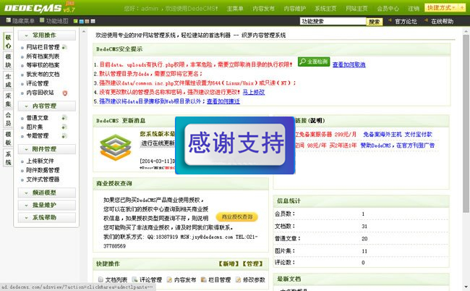Click the add icon beside 网站栏目管理
Image resolution: width=470 pixels, height=291 pixels.
pos(64,47)
